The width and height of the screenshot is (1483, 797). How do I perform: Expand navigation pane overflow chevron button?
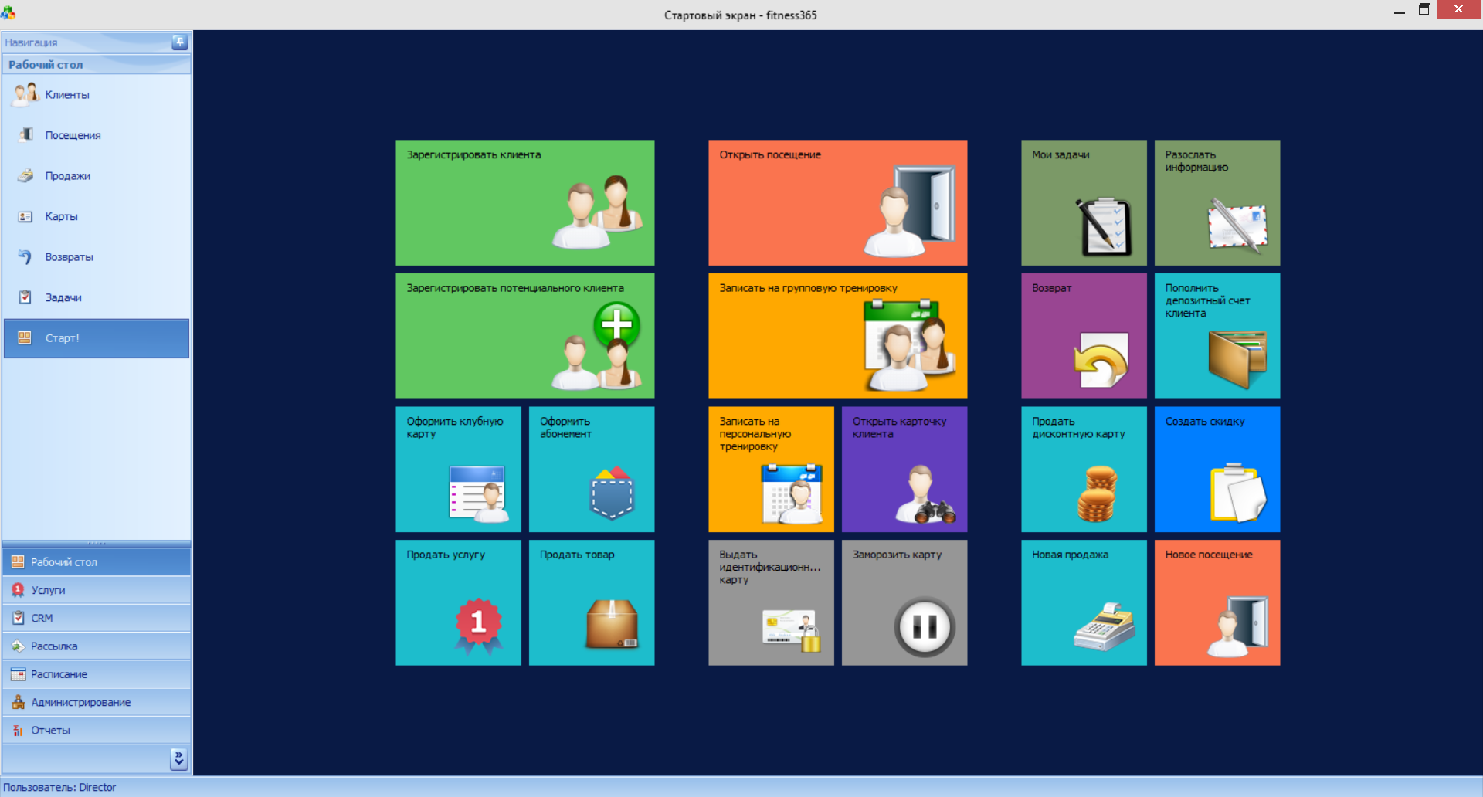pyautogui.click(x=178, y=759)
